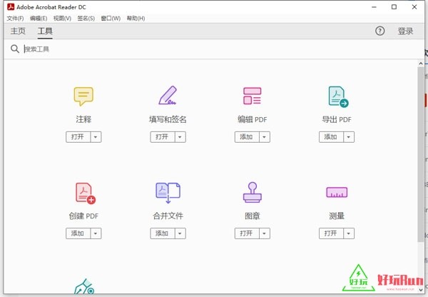Click the 编辑 PDF label text

point(253,119)
